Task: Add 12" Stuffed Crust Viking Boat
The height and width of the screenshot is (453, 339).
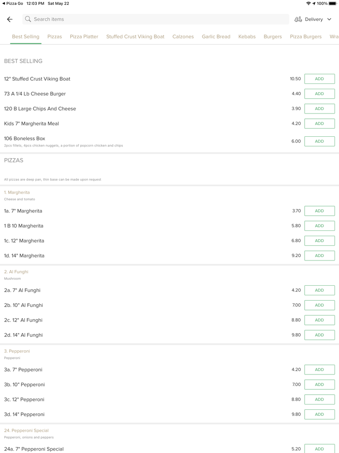Action: [x=319, y=79]
